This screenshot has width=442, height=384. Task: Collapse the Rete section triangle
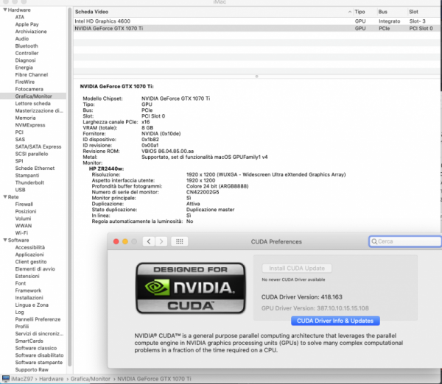[x=5, y=197]
